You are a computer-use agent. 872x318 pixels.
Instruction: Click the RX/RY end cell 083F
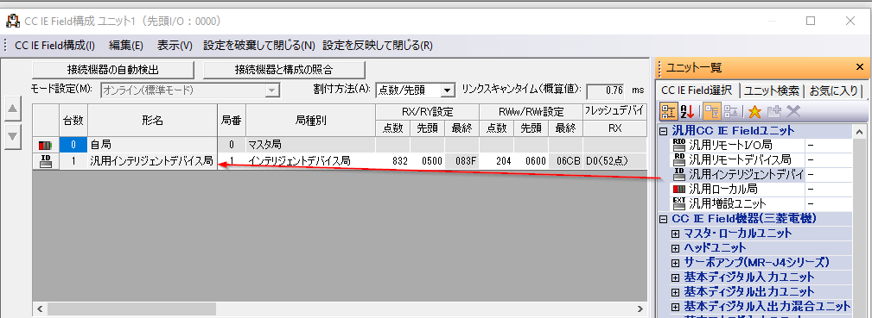click(461, 161)
